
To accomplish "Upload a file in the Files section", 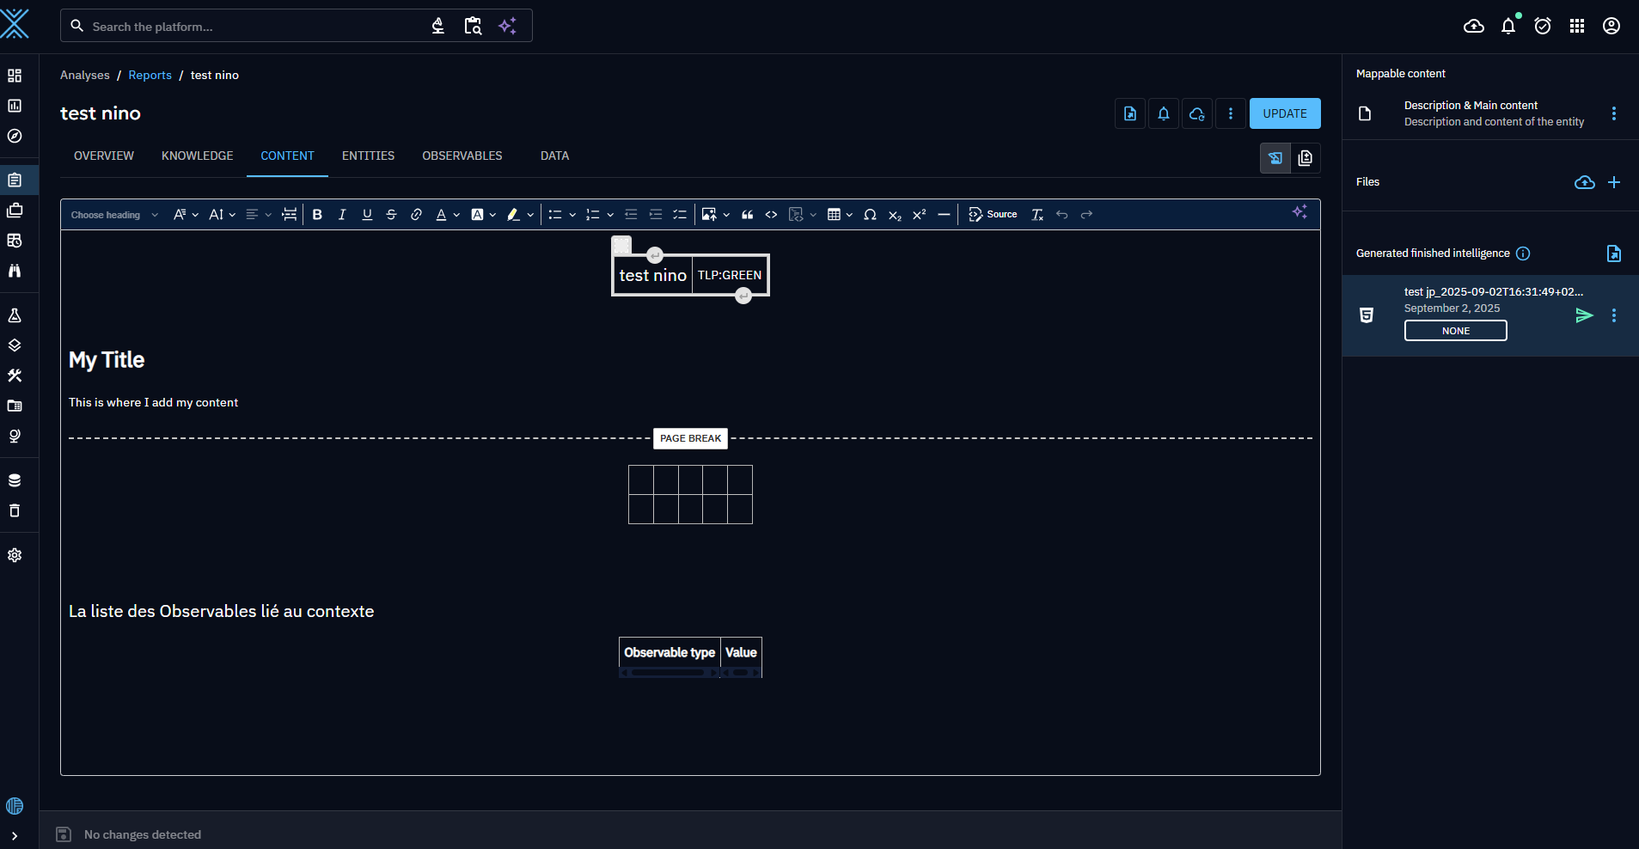I will 1584,182.
